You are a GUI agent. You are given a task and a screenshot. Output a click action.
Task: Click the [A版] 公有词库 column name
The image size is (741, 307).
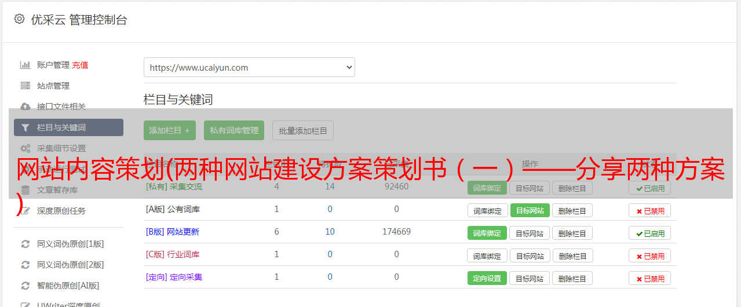coord(173,209)
